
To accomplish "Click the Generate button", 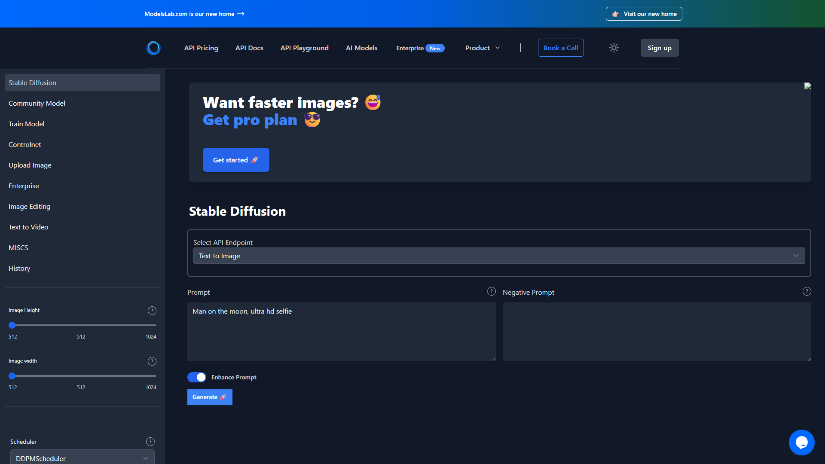I will pyautogui.click(x=210, y=397).
